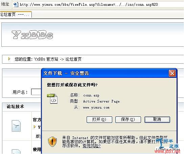Click the 地址 label

pos(5,4)
